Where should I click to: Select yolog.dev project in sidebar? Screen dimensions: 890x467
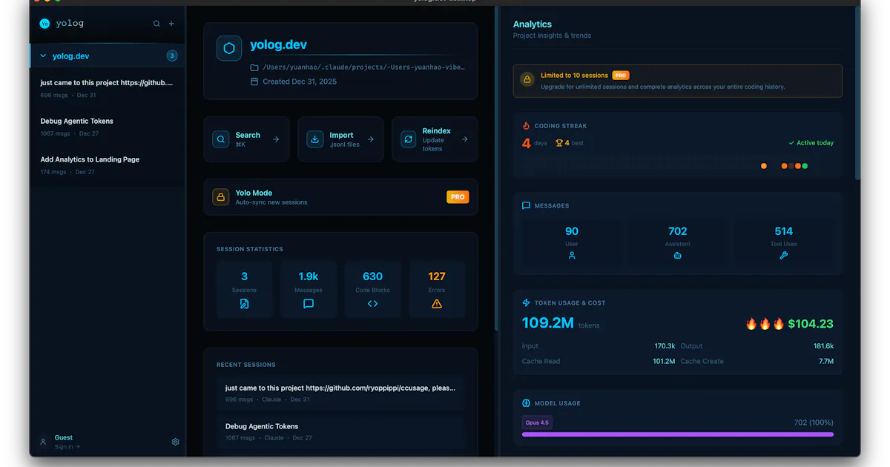click(108, 56)
